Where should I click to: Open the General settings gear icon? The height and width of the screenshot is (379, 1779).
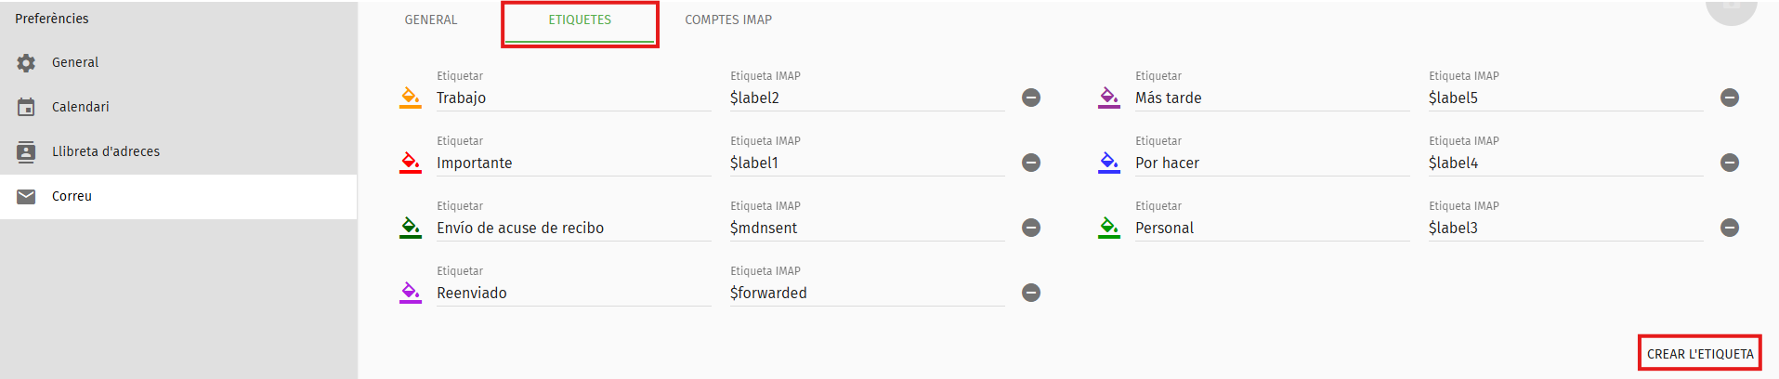click(26, 62)
